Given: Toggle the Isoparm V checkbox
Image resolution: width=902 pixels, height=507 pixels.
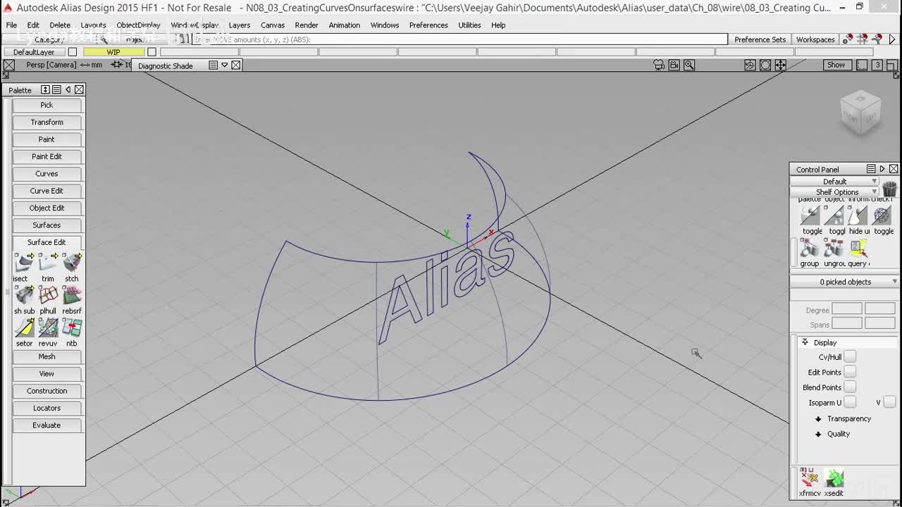Looking at the screenshot, I should (889, 402).
